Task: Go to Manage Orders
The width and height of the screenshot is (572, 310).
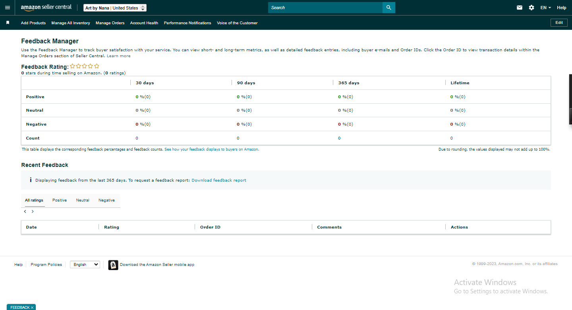Action: (110, 23)
